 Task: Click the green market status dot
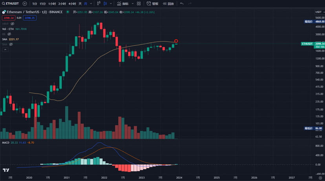(x=68, y=12)
